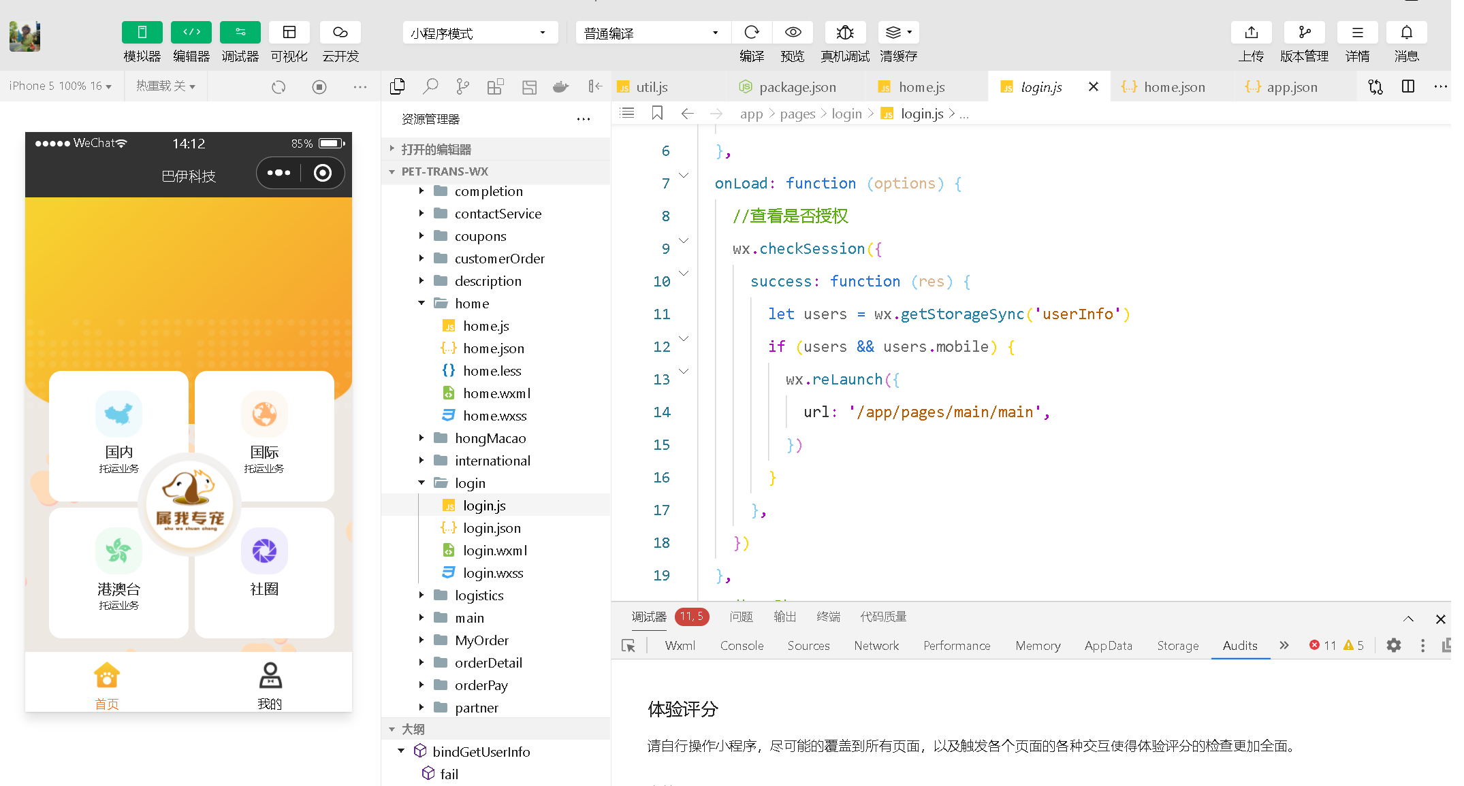Viewport: 1464px width, 786px height.
Task: Click the mini program capsule menu dots
Action: coord(279,173)
